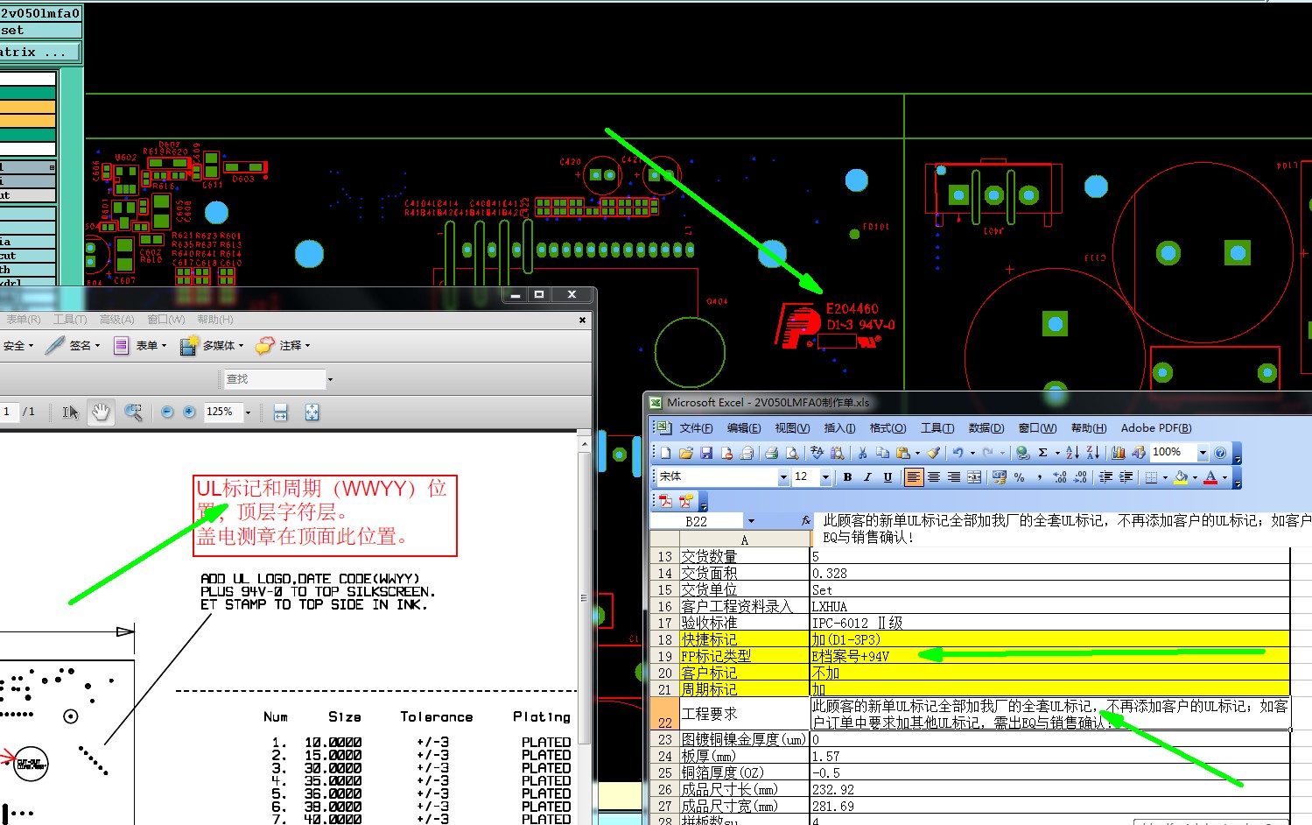The image size is (1312, 825).
Task: Copy the selected Excel cells
Action: [883, 453]
